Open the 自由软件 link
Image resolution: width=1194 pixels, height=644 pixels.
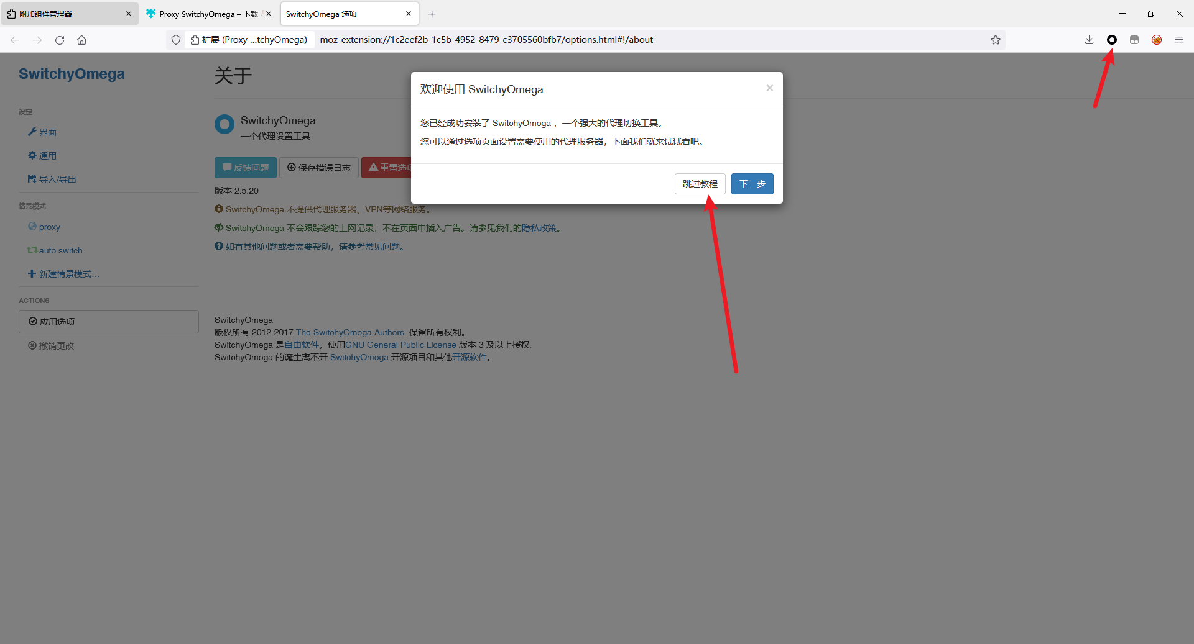302,345
